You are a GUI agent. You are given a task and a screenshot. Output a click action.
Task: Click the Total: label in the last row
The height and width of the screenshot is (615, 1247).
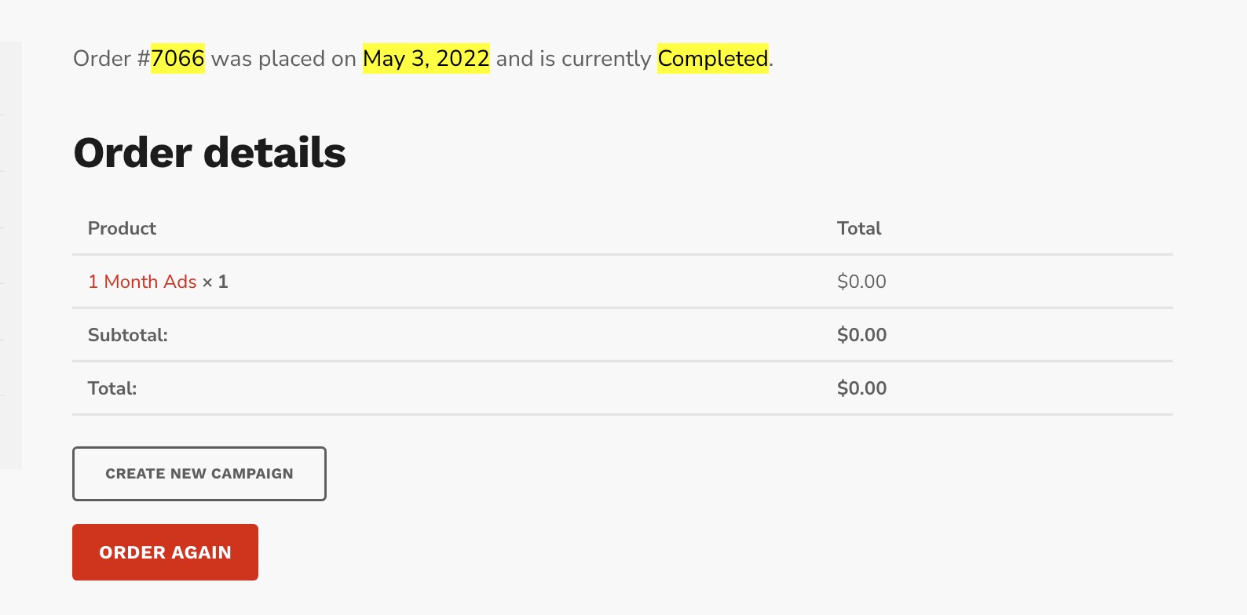point(112,388)
